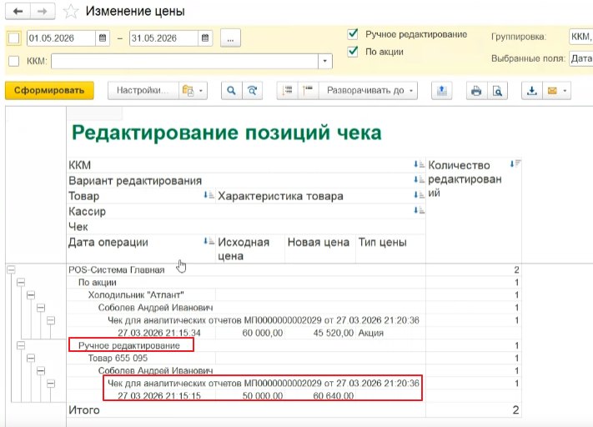This screenshot has height=427, width=593.
Task: Select price cell 60 000,00
Action: point(250,334)
